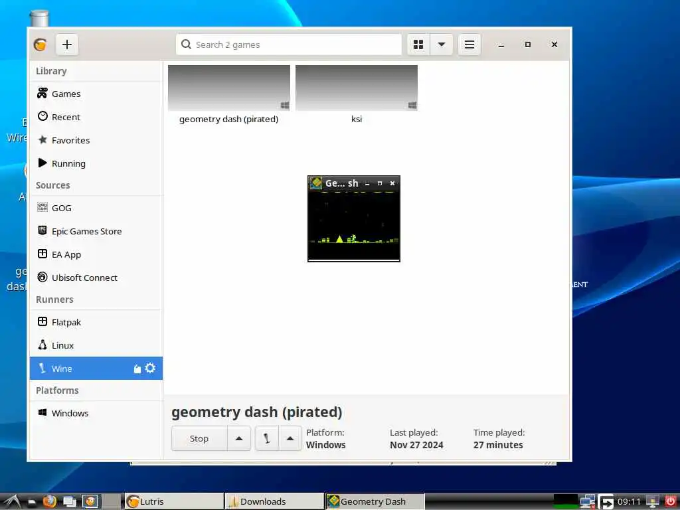
Task: Click the logout arrow icon in tray
Action: pos(606,501)
